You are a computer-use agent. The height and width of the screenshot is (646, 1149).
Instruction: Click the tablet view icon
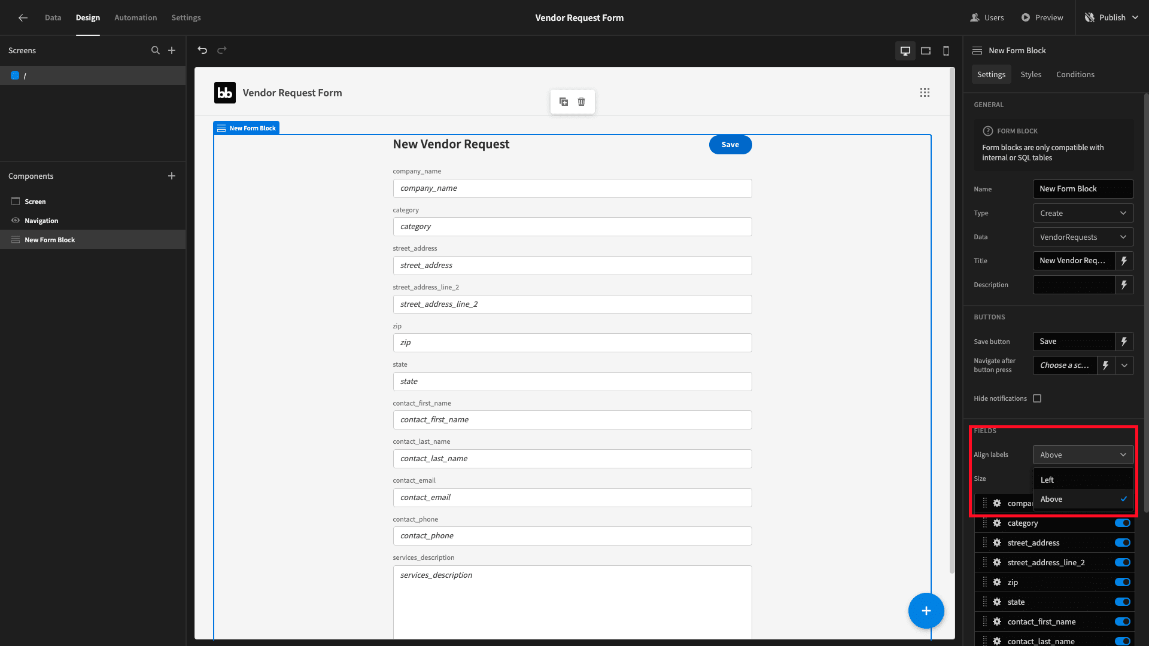926,50
